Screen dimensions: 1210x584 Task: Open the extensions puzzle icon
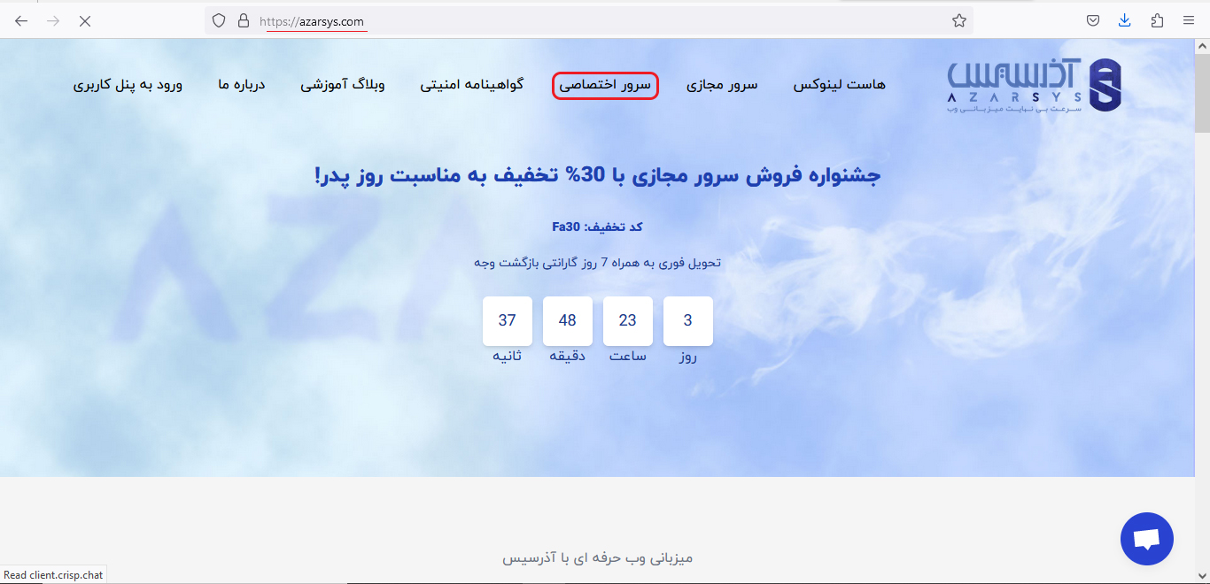point(1157,20)
